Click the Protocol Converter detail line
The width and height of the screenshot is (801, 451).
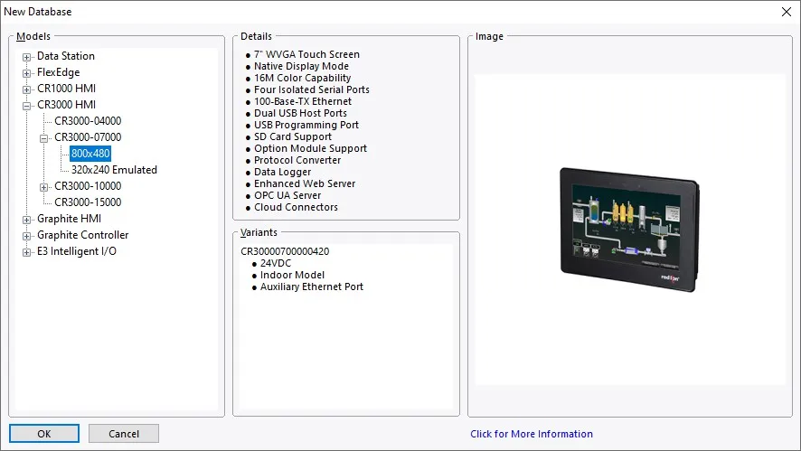(x=297, y=160)
